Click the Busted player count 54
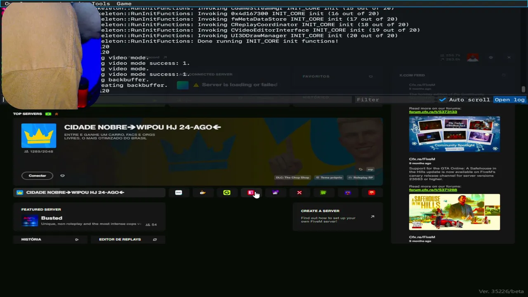This screenshot has width=528, height=297. [152, 224]
